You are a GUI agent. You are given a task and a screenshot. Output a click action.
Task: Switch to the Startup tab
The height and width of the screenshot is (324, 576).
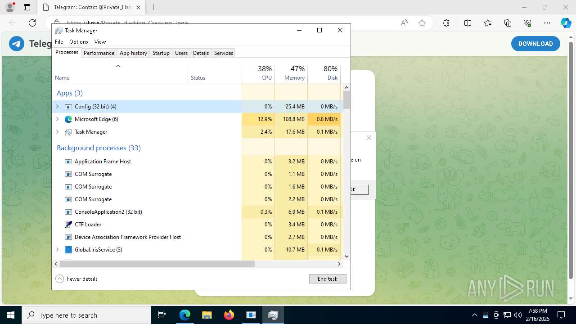pos(161,53)
